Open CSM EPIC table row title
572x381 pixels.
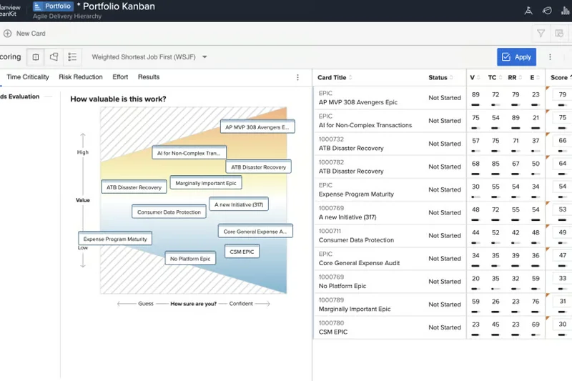click(332, 332)
